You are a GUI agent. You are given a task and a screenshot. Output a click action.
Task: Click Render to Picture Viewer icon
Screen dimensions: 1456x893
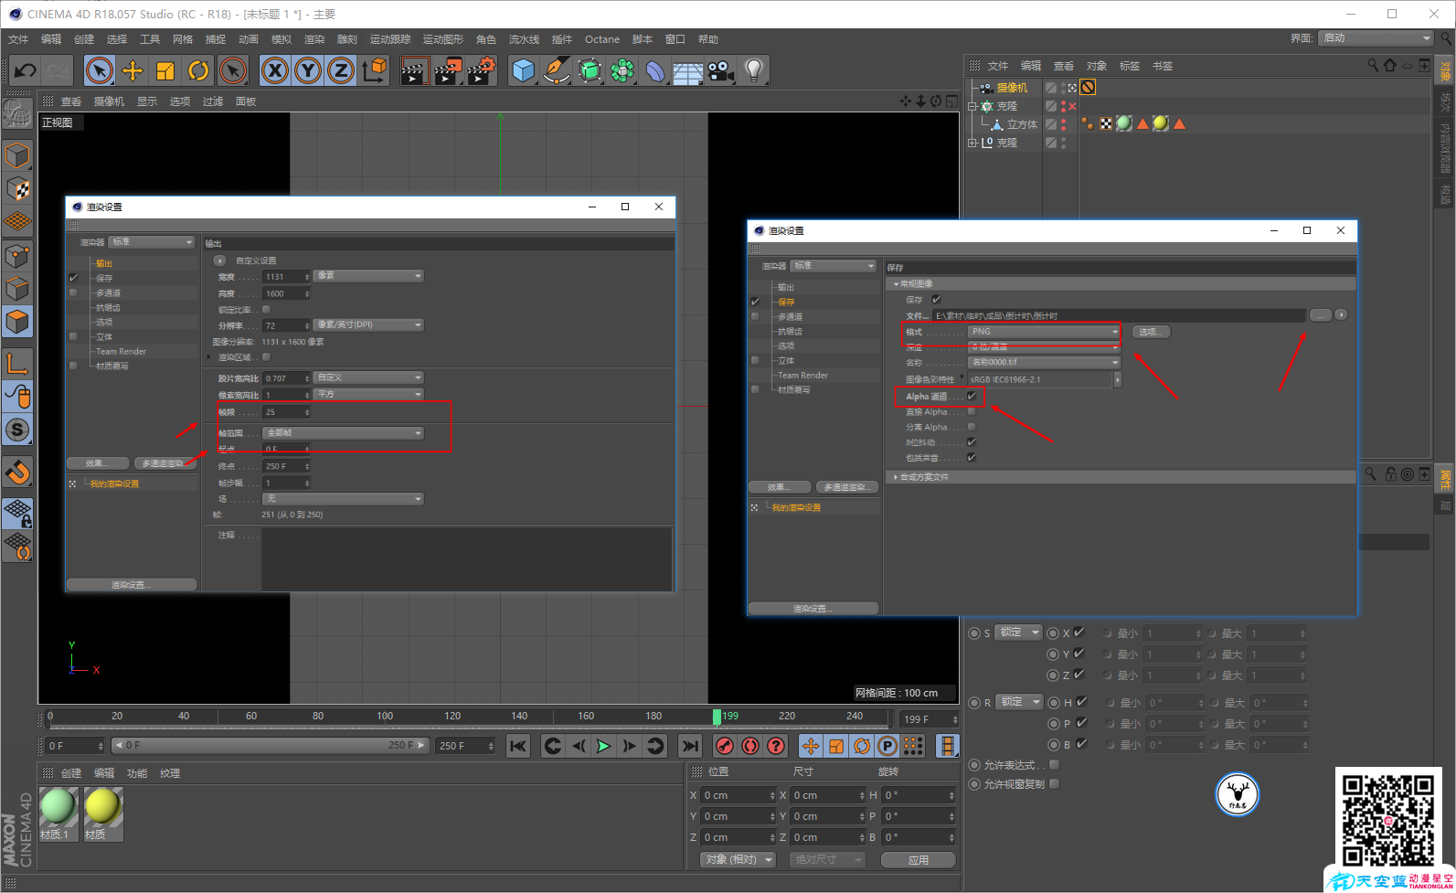pyautogui.click(x=448, y=70)
